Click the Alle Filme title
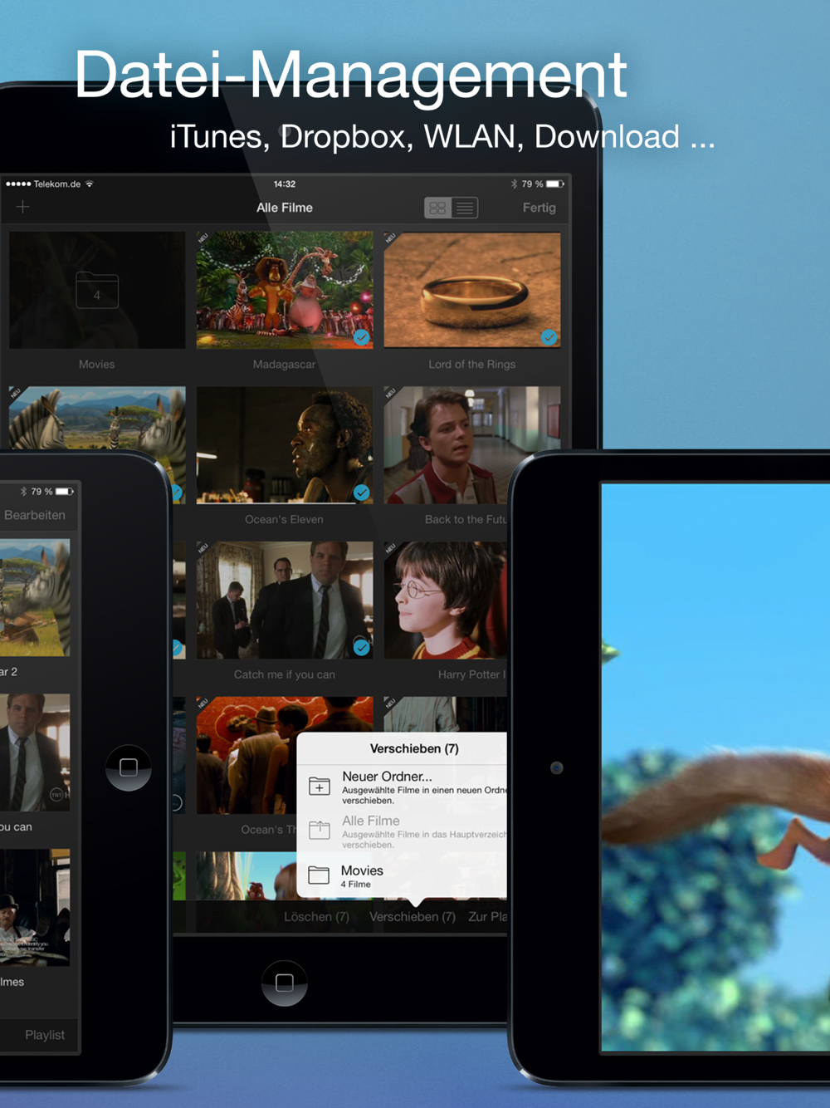The width and height of the screenshot is (830, 1108). tap(285, 208)
